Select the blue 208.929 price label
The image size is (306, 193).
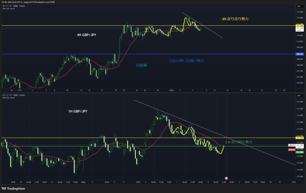[299, 54]
